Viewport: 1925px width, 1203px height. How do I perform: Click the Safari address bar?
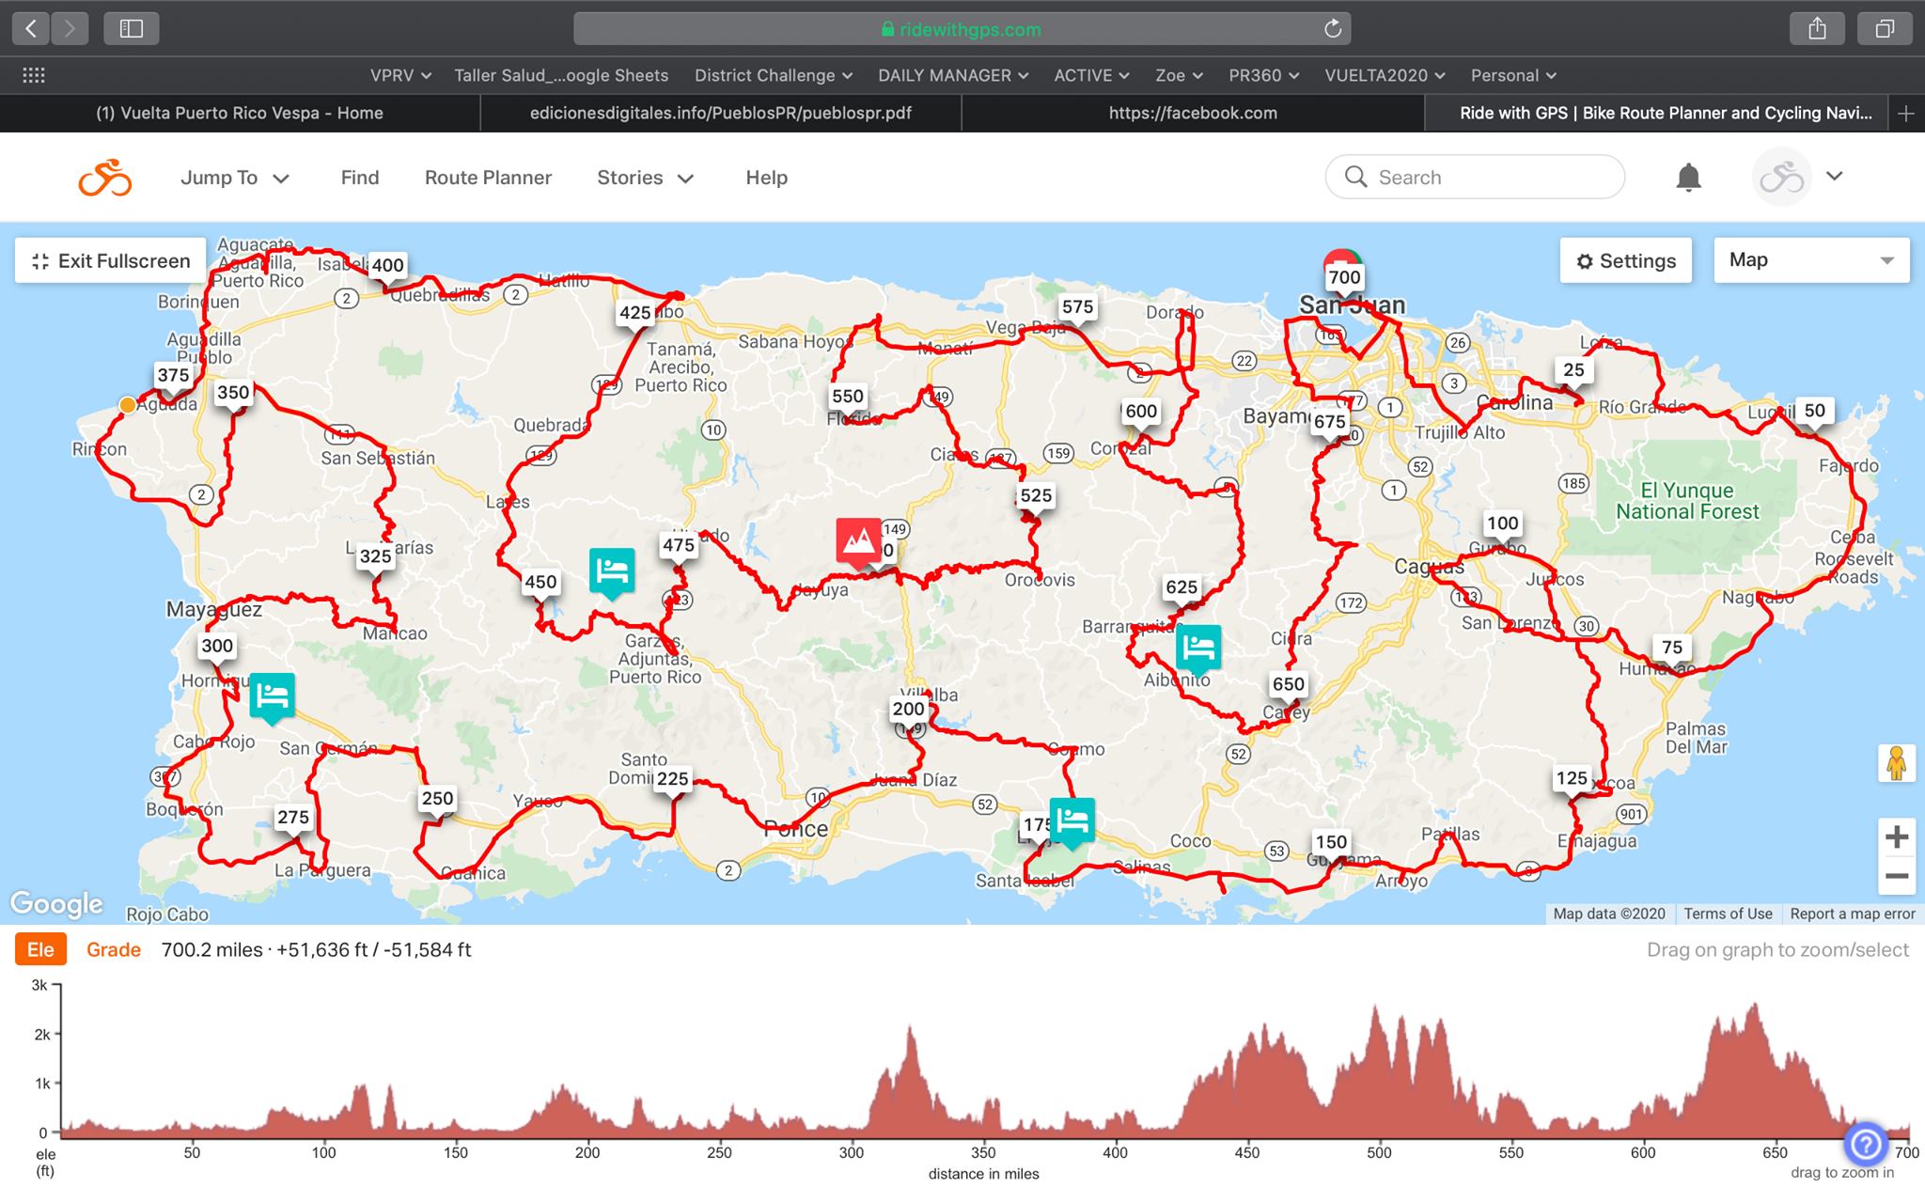tap(962, 29)
